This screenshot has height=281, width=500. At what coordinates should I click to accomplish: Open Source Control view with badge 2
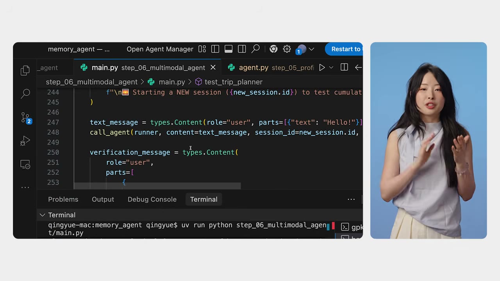[26, 117]
